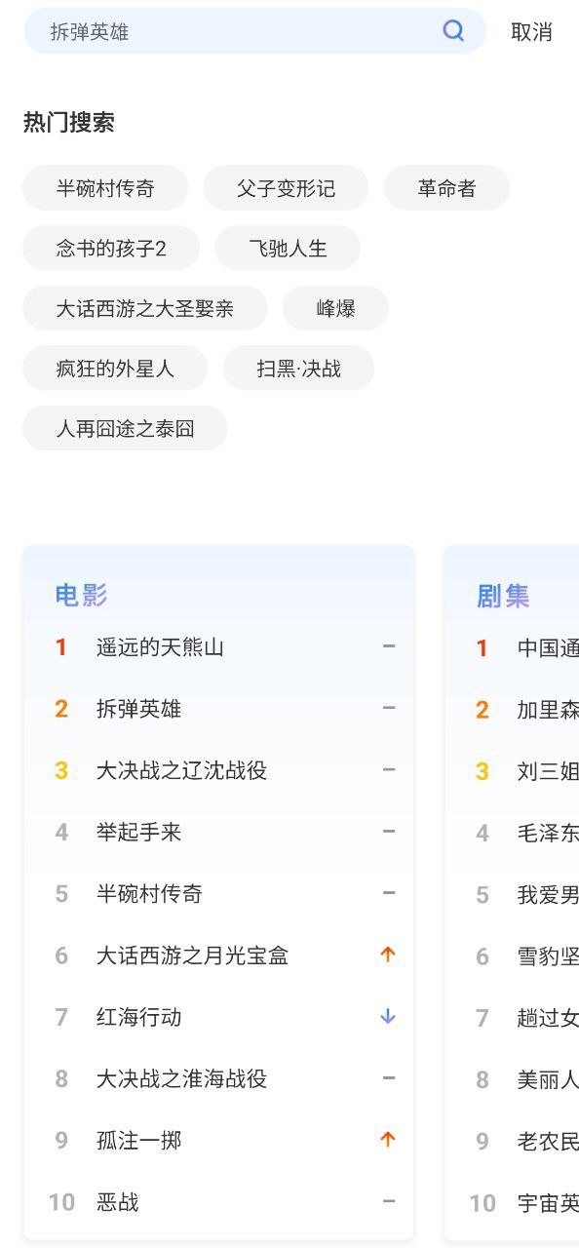Select the 疯狂的外星人 hot search chip

click(x=115, y=369)
